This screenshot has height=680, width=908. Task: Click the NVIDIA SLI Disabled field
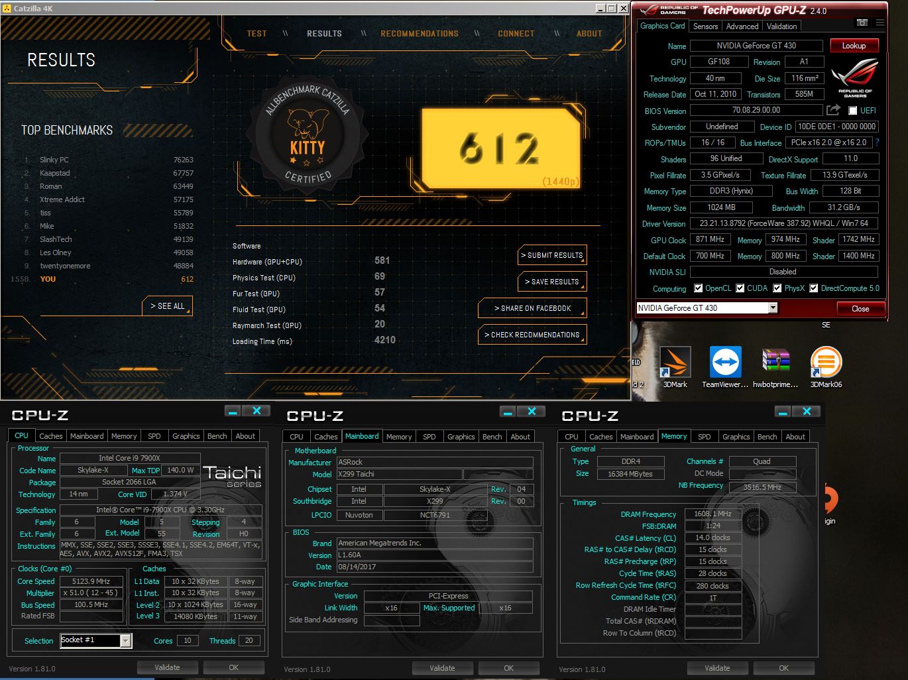(784, 272)
